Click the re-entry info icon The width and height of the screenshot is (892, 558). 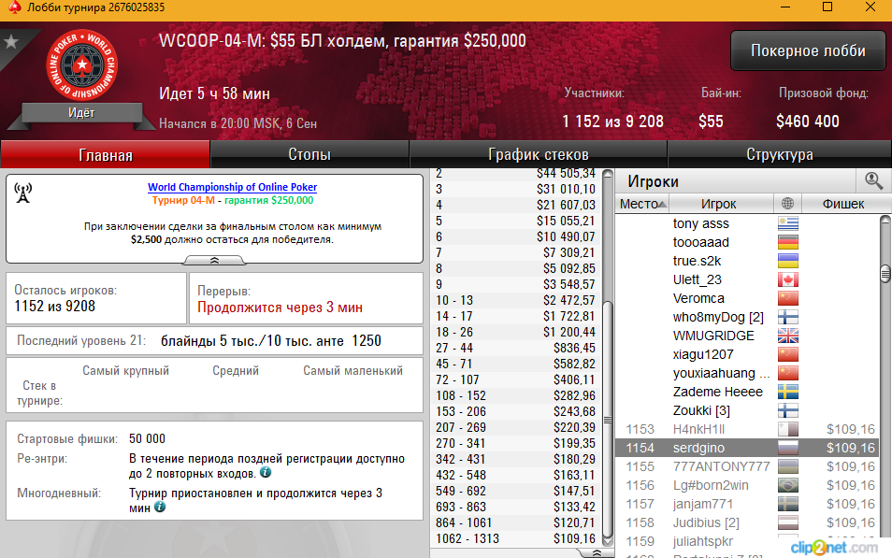pyautogui.click(x=266, y=472)
